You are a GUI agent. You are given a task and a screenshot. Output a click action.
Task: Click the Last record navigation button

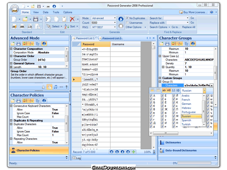128,152
